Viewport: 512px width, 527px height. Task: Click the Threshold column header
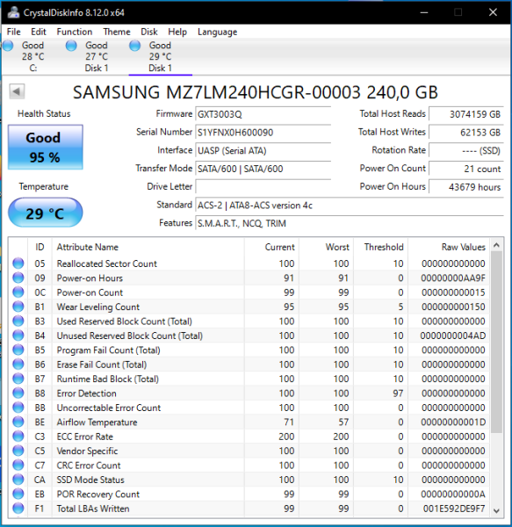(380, 247)
